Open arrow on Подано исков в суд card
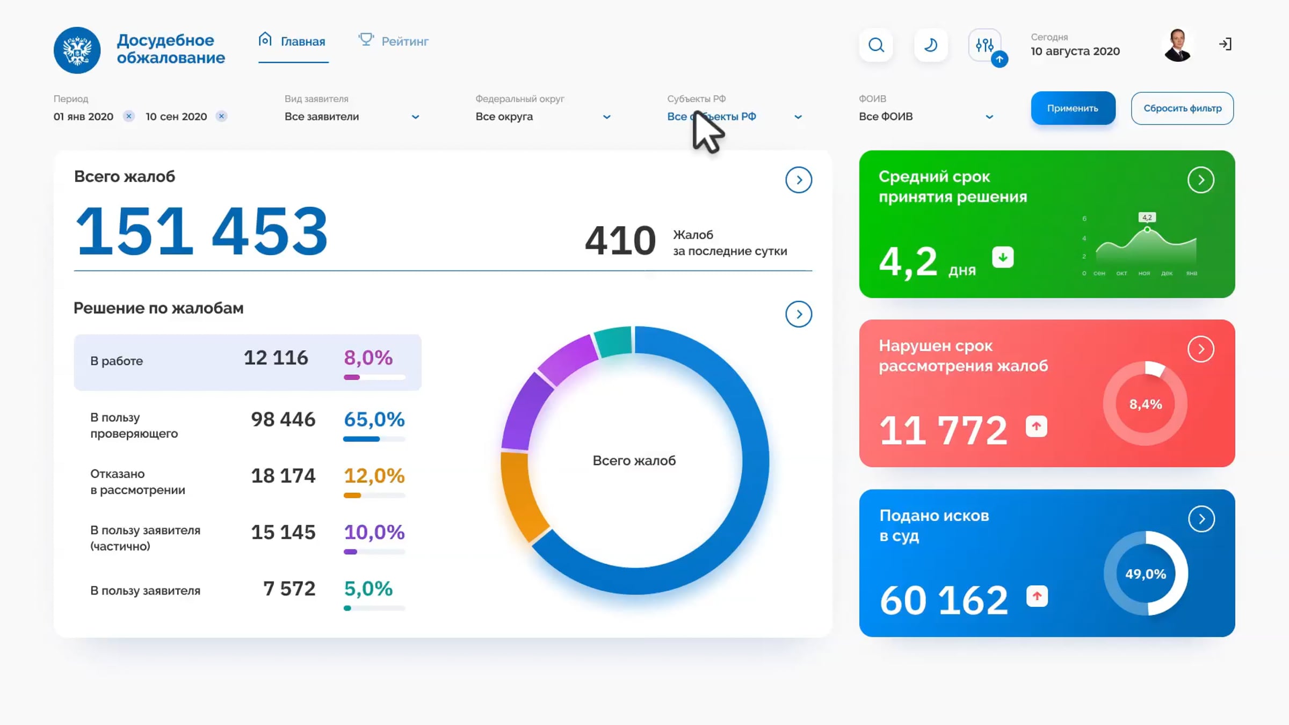1289x725 pixels. 1201,519
